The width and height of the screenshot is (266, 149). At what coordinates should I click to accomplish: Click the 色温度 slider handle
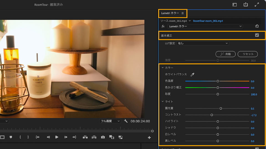218,81
